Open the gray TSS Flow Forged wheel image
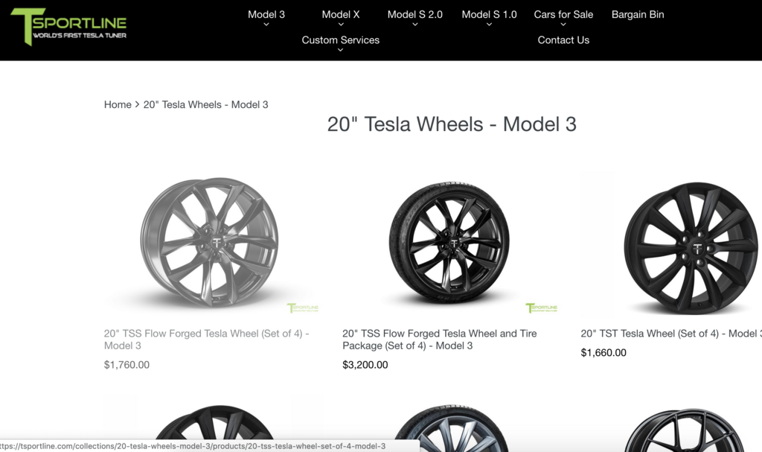Image resolution: width=762 pixels, height=452 pixels. 211,242
